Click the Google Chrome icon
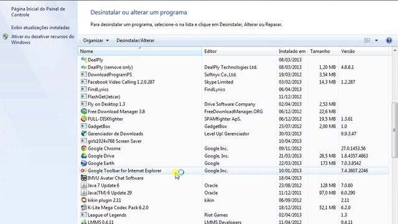The image size is (398, 224). pyautogui.click(x=84, y=148)
